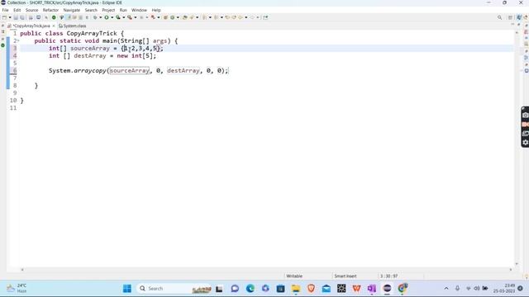Open the Source menu
The height and width of the screenshot is (297, 529).
(x=31, y=10)
